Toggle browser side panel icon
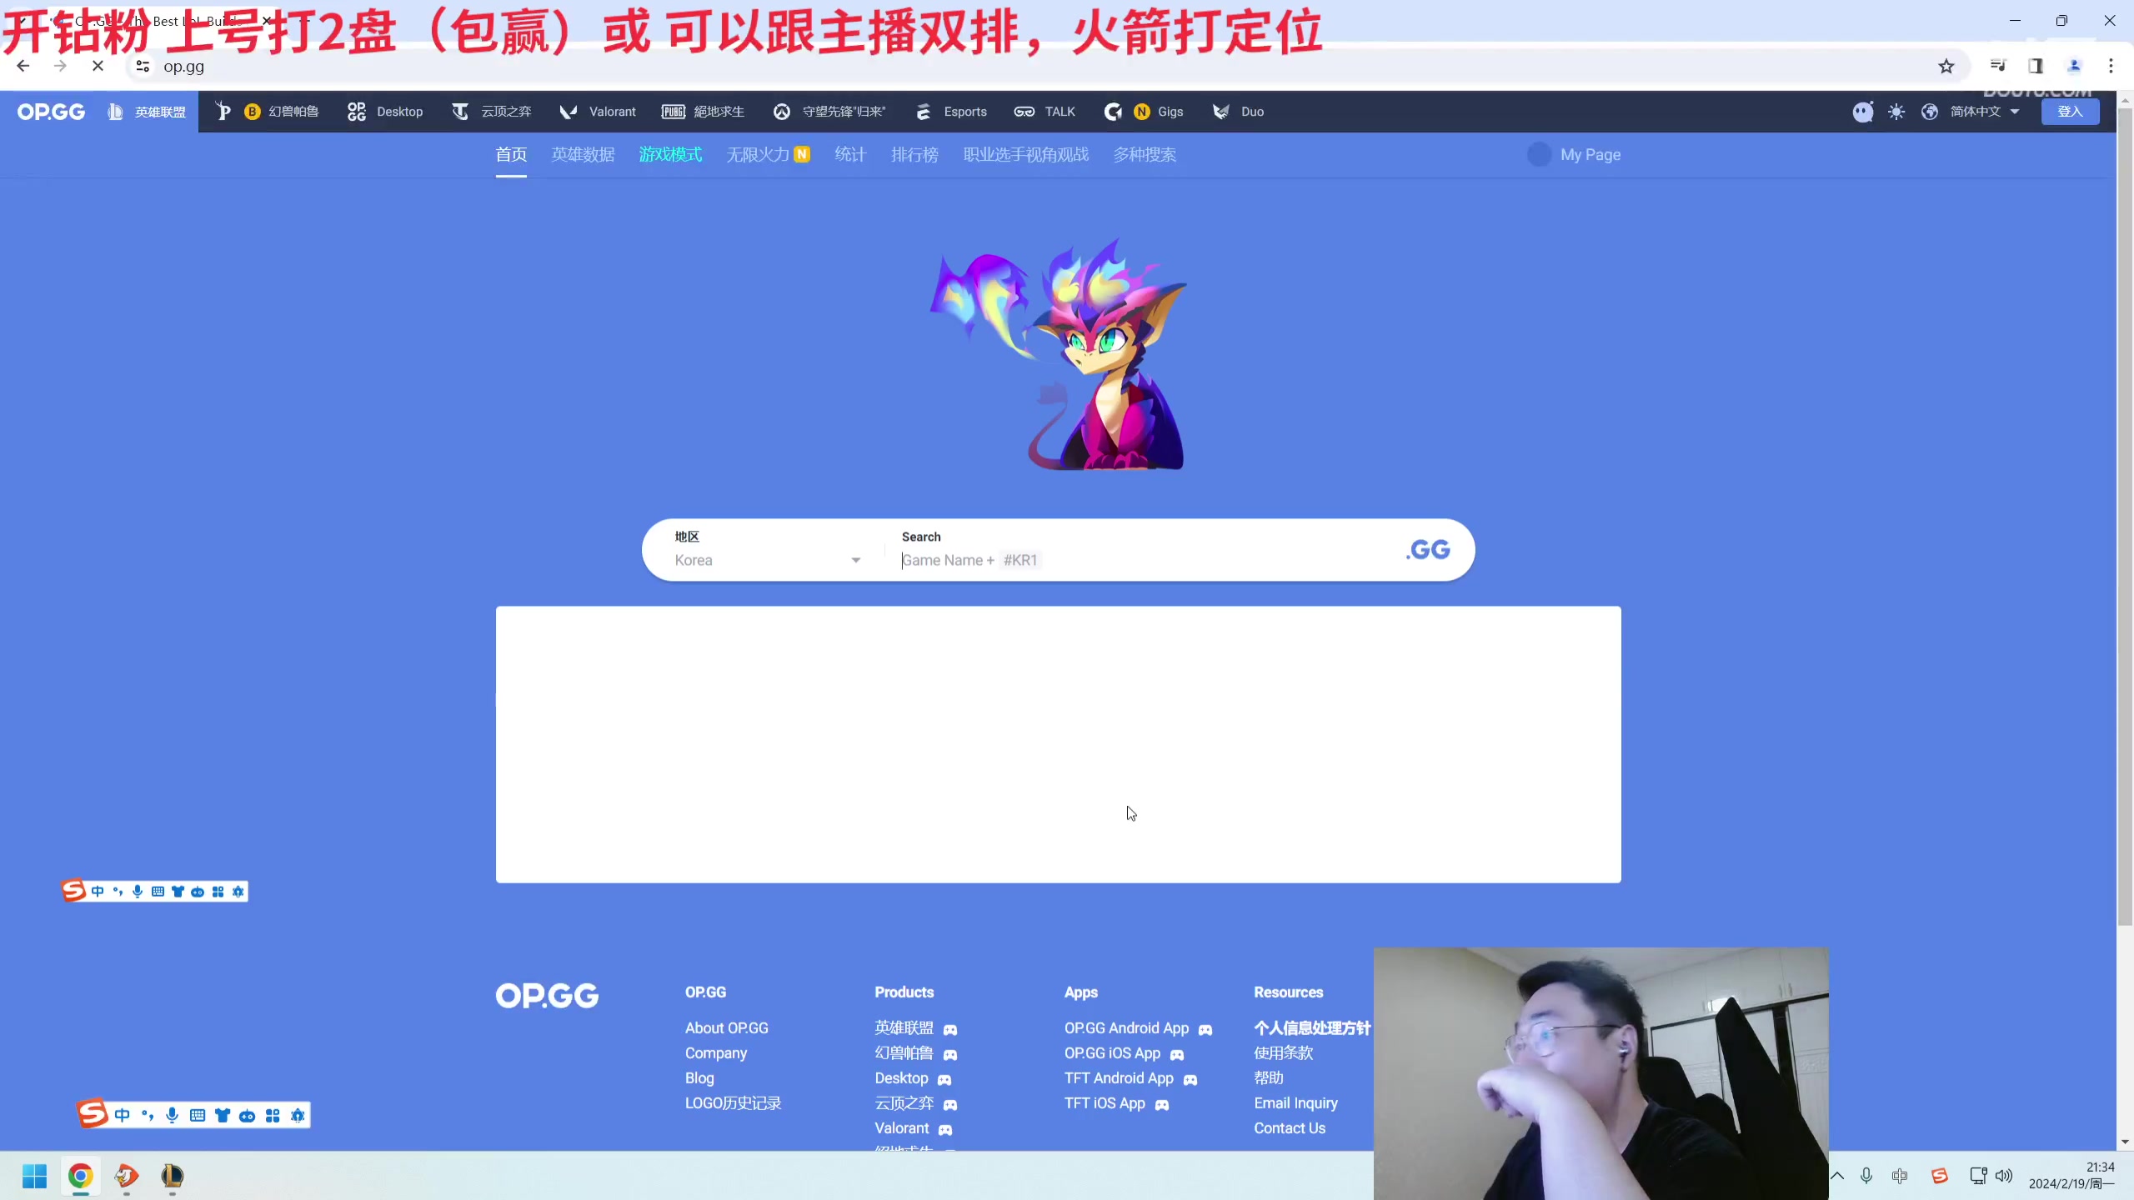Viewport: 2134px width, 1200px height. point(2036,66)
